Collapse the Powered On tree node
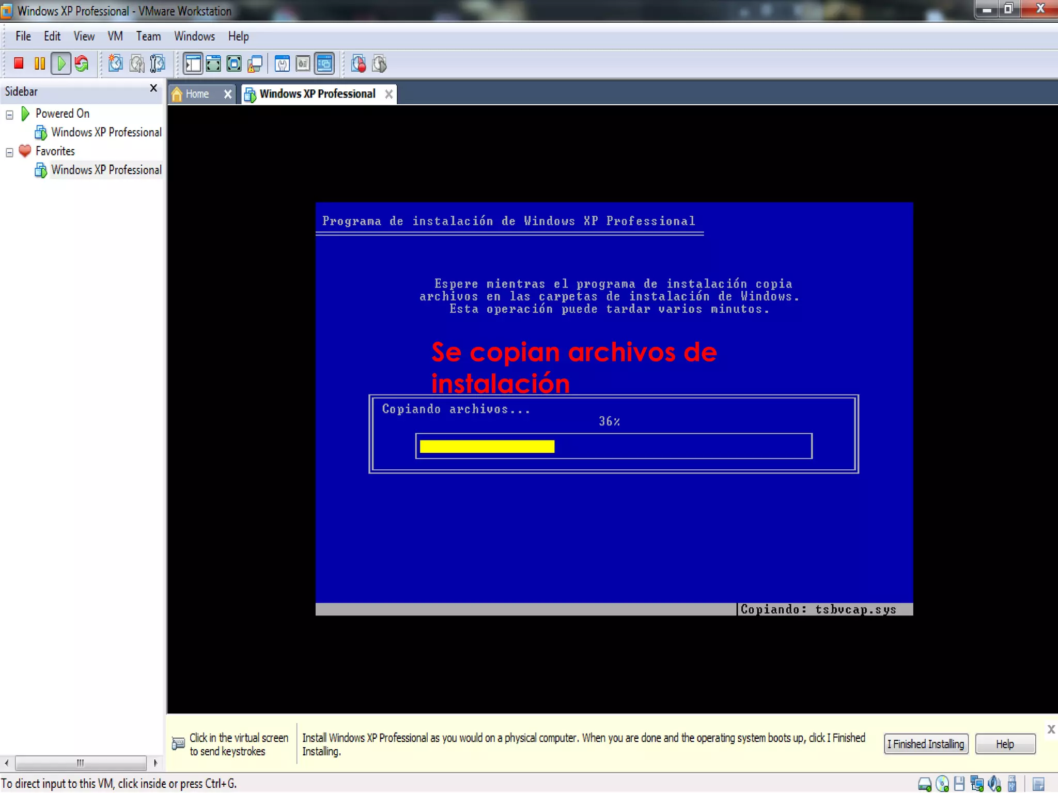Image resolution: width=1058 pixels, height=793 pixels. point(9,115)
